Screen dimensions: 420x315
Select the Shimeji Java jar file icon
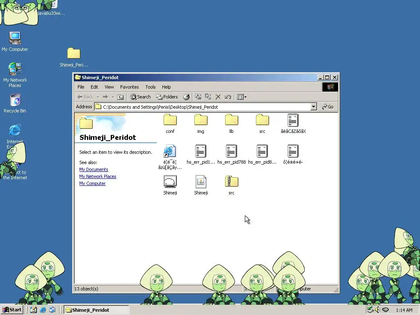tap(201, 182)
